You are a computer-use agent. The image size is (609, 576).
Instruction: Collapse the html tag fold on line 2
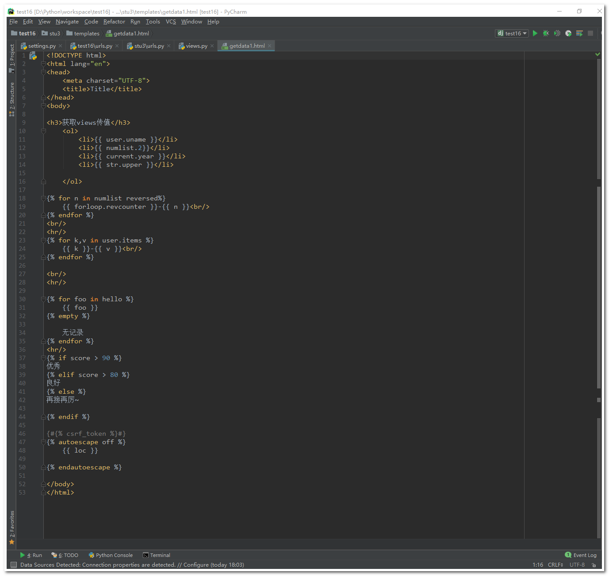point(43,64)
